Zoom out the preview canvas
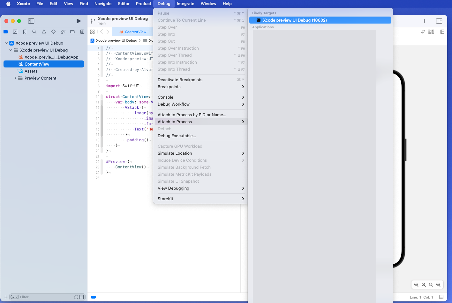This screenshot has width=452, height=303. coord(416,285)
